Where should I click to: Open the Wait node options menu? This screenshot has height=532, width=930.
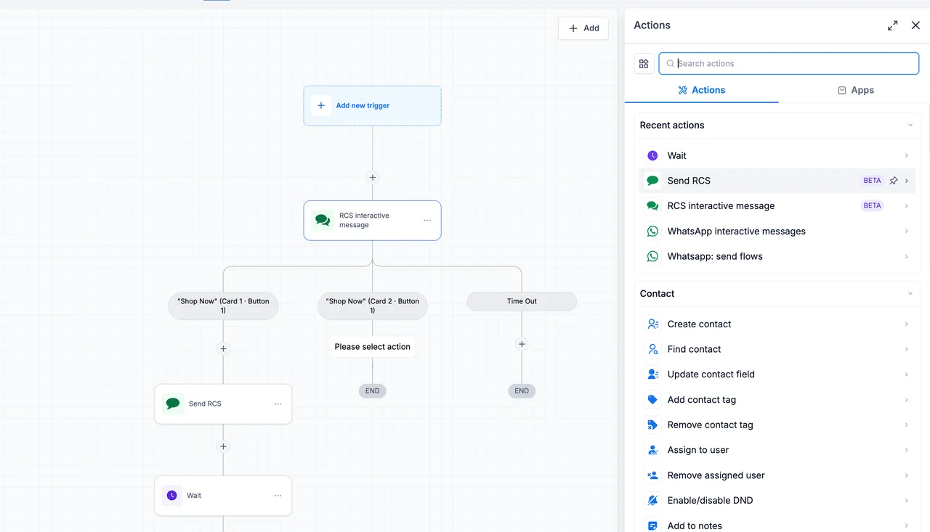(278, 496)
